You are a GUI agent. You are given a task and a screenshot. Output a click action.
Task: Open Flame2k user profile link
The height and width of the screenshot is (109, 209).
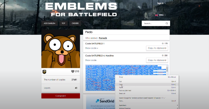point(103,38)
